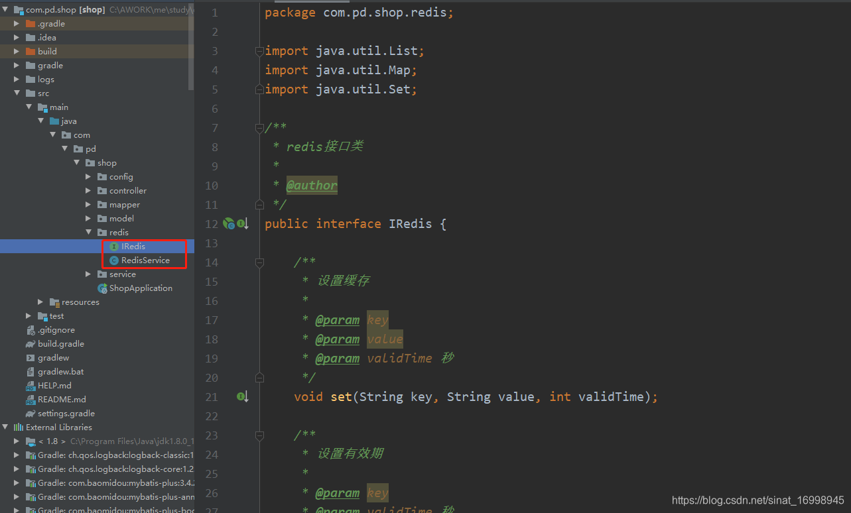Expand the resources folder
Screen dimensions: 851x513
pyautogui.click(x=41, y=302)
